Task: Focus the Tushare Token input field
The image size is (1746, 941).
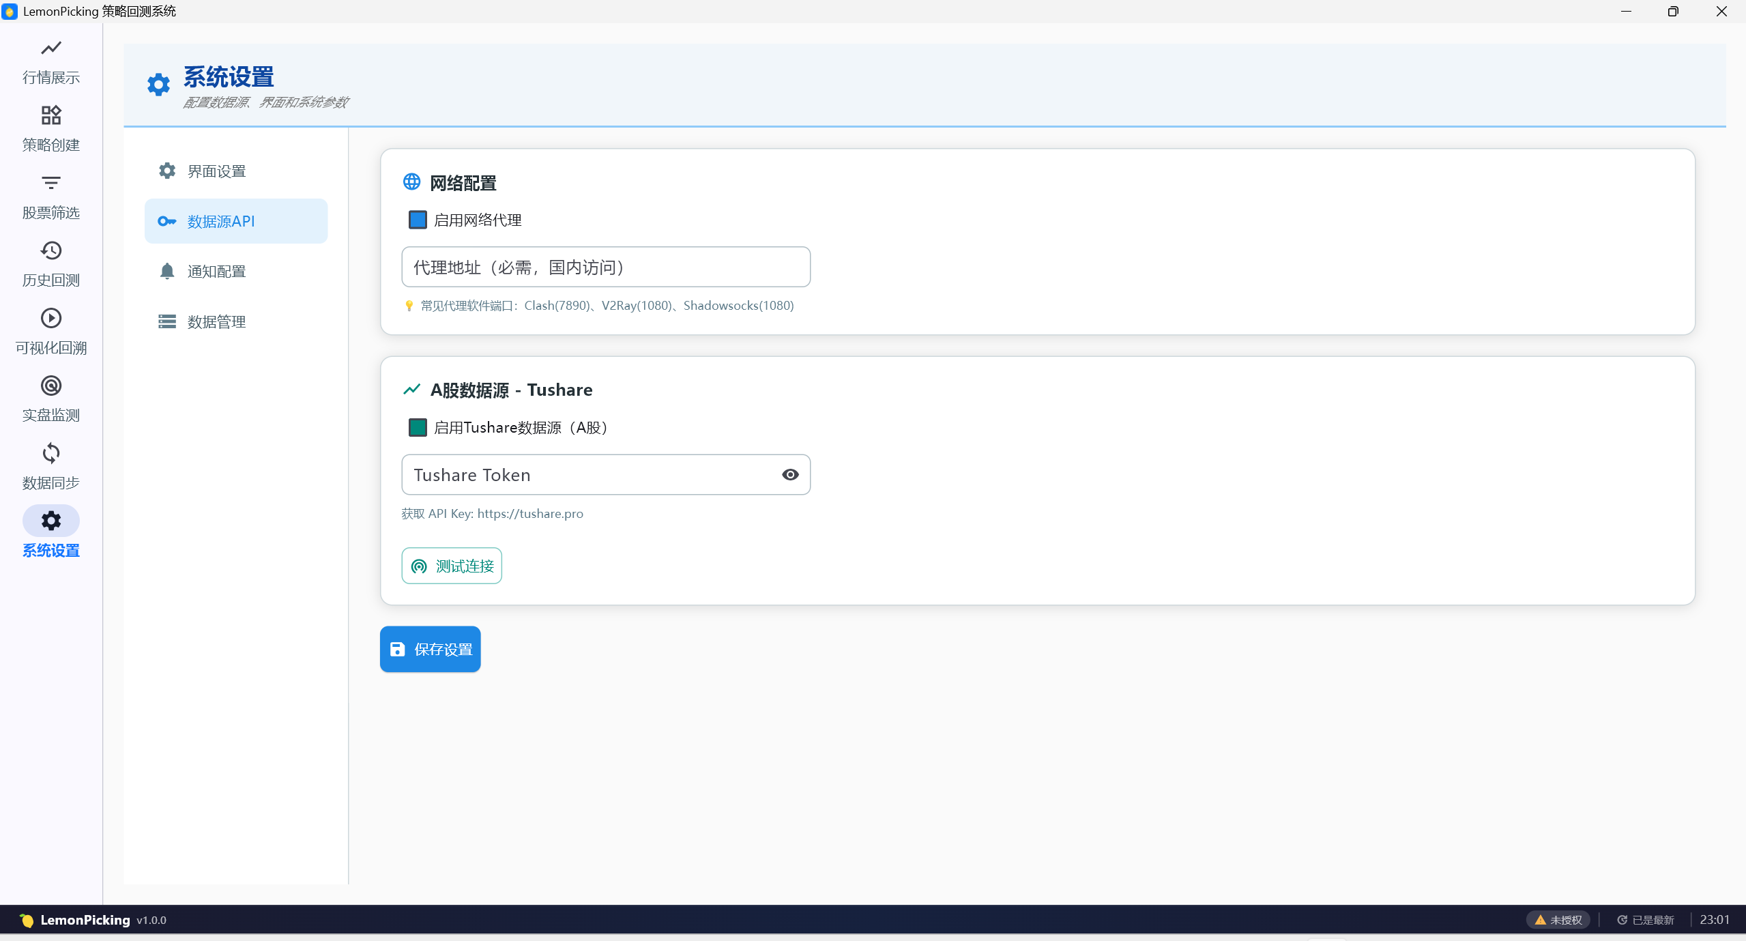Action: 587,475
